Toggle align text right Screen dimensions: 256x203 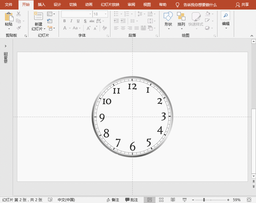pos(130,28)
